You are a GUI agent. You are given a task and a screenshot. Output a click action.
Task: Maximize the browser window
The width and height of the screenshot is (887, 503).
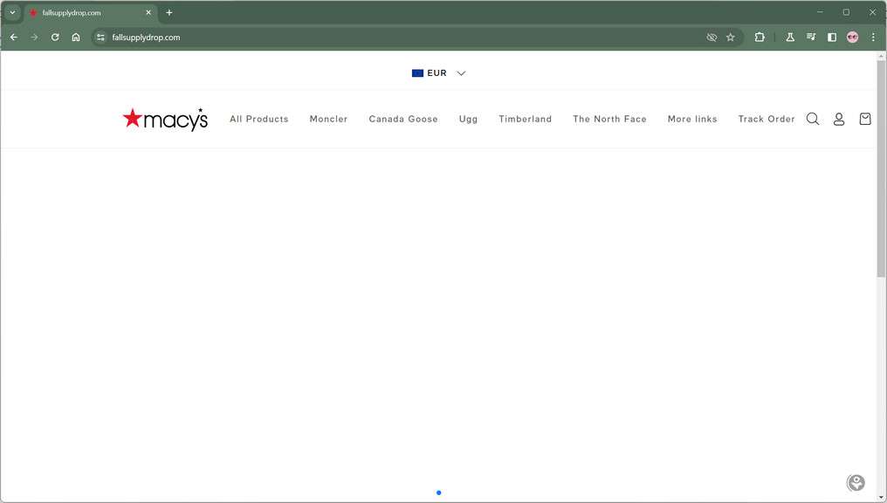pos(846,12)
